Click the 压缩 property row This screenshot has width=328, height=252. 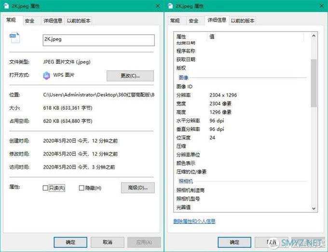(x=242, y=146)
